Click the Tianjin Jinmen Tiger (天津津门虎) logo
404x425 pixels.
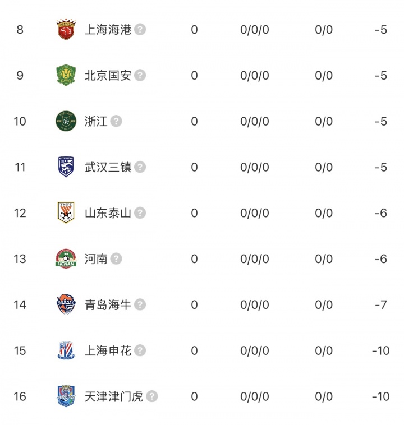66,396
